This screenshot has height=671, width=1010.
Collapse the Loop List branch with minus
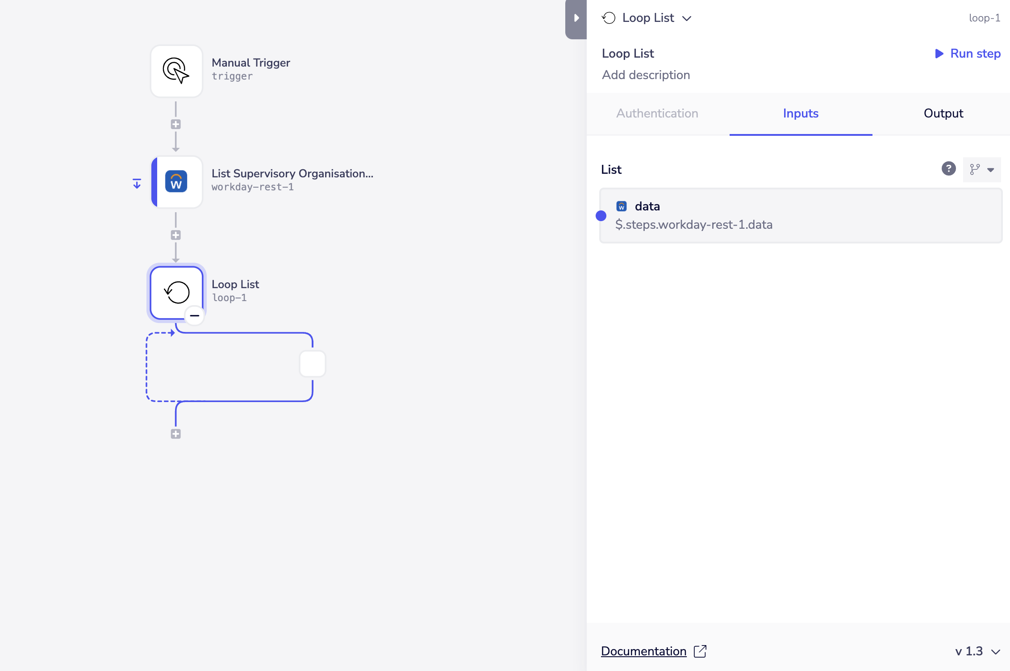(195, 316)
